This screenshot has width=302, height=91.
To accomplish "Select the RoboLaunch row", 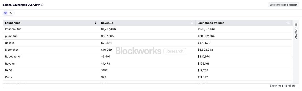I will click(147, 56).
